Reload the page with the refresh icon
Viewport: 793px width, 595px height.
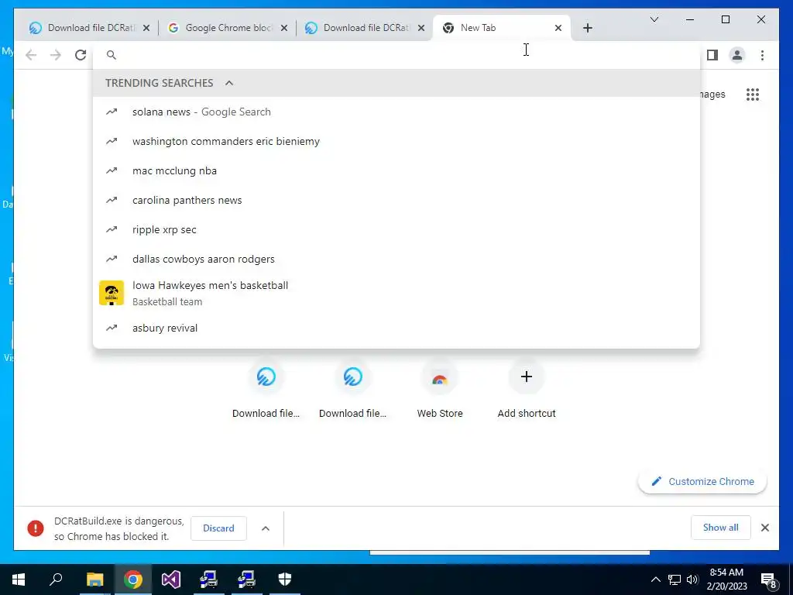[81, 55]
